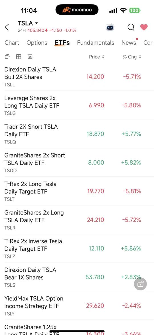Sort the list by Price column
Image resolution: width=154 pixels, height=335 pixels.
[x=97, y=57]
